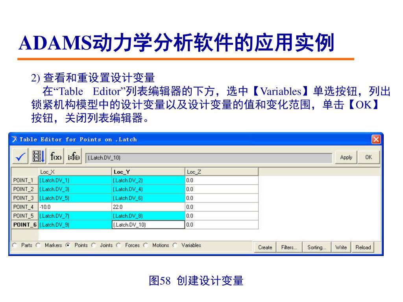The width and height of the screenshot is (403, 302).
Task: Click the Loc_X column header
Action: [x=75, y=172]
